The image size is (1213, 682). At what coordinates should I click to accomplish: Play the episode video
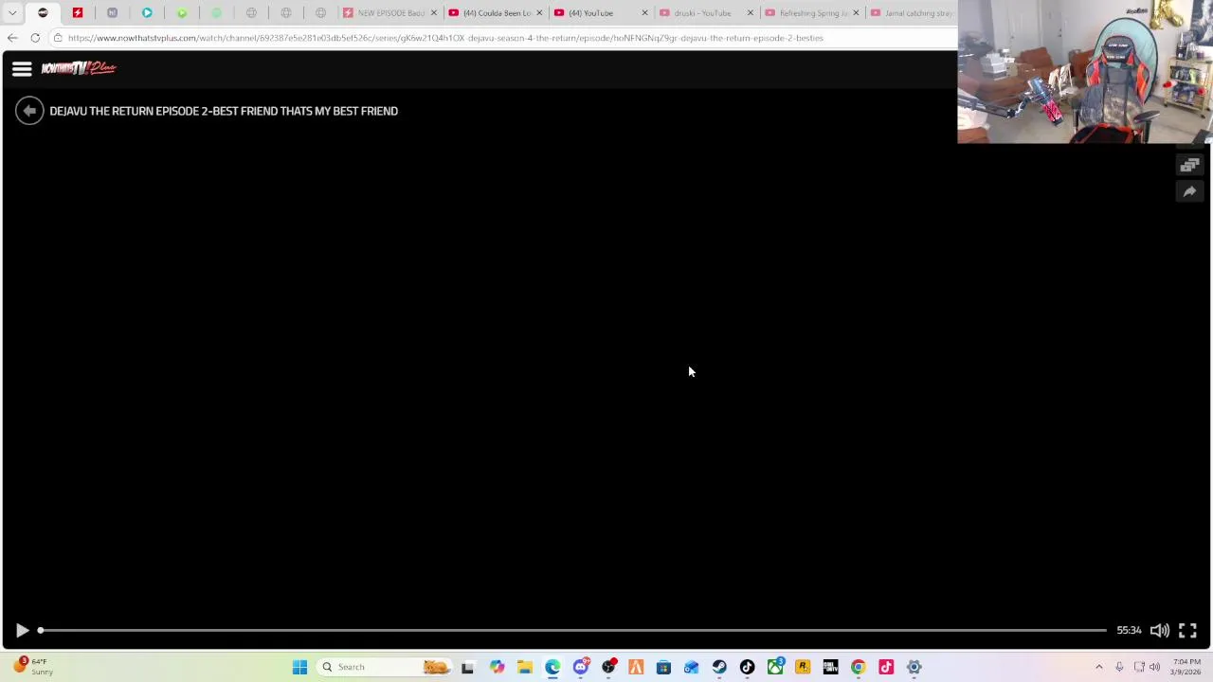click(22, 631)
